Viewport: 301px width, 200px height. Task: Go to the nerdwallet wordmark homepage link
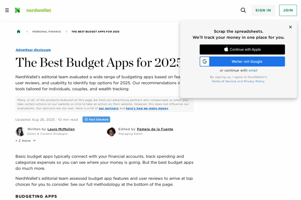click(39, 10)
